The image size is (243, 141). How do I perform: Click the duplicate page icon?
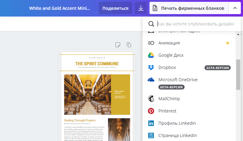(129, 45)
